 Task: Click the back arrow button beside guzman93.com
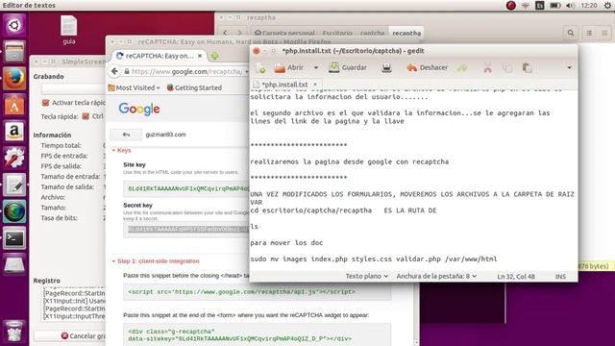(x=126, y=135)
